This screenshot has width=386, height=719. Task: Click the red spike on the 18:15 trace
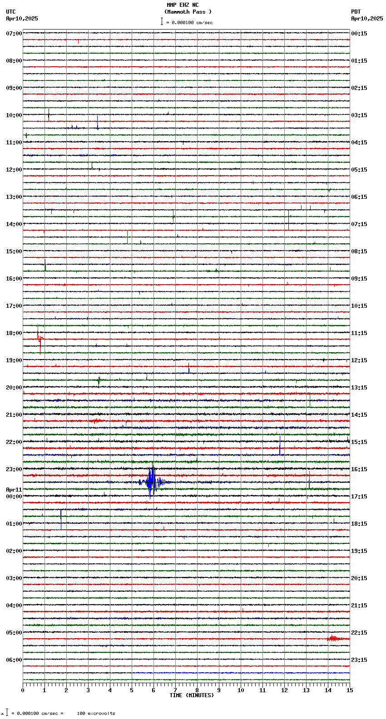pyautogui.click(x=40, y=340)
